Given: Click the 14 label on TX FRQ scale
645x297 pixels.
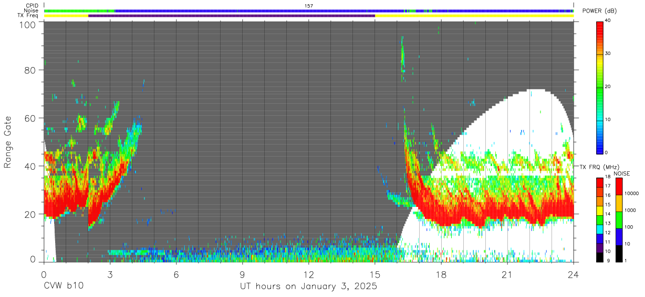Looking at the screenshot, I should pos(608,214).
